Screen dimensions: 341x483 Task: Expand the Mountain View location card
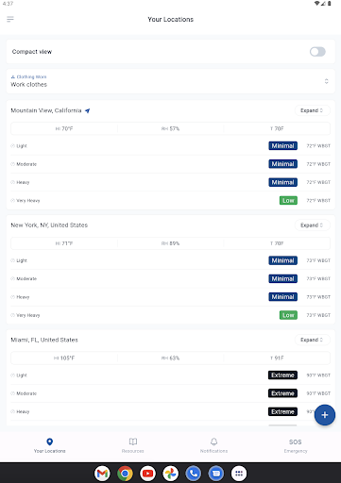(x=312, y=110)
